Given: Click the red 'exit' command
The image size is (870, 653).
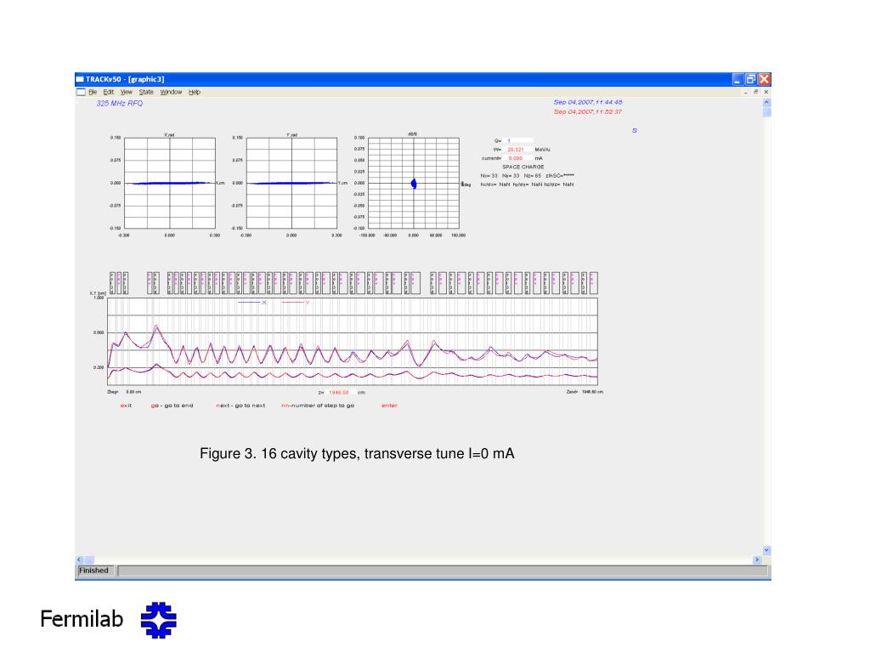Looking at the screenshot, I should (126, 406).
